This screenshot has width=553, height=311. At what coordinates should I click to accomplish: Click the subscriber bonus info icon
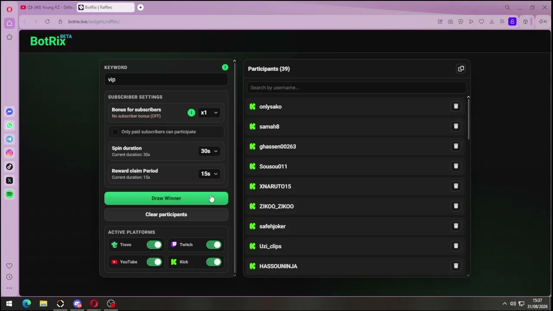(191, 113)
